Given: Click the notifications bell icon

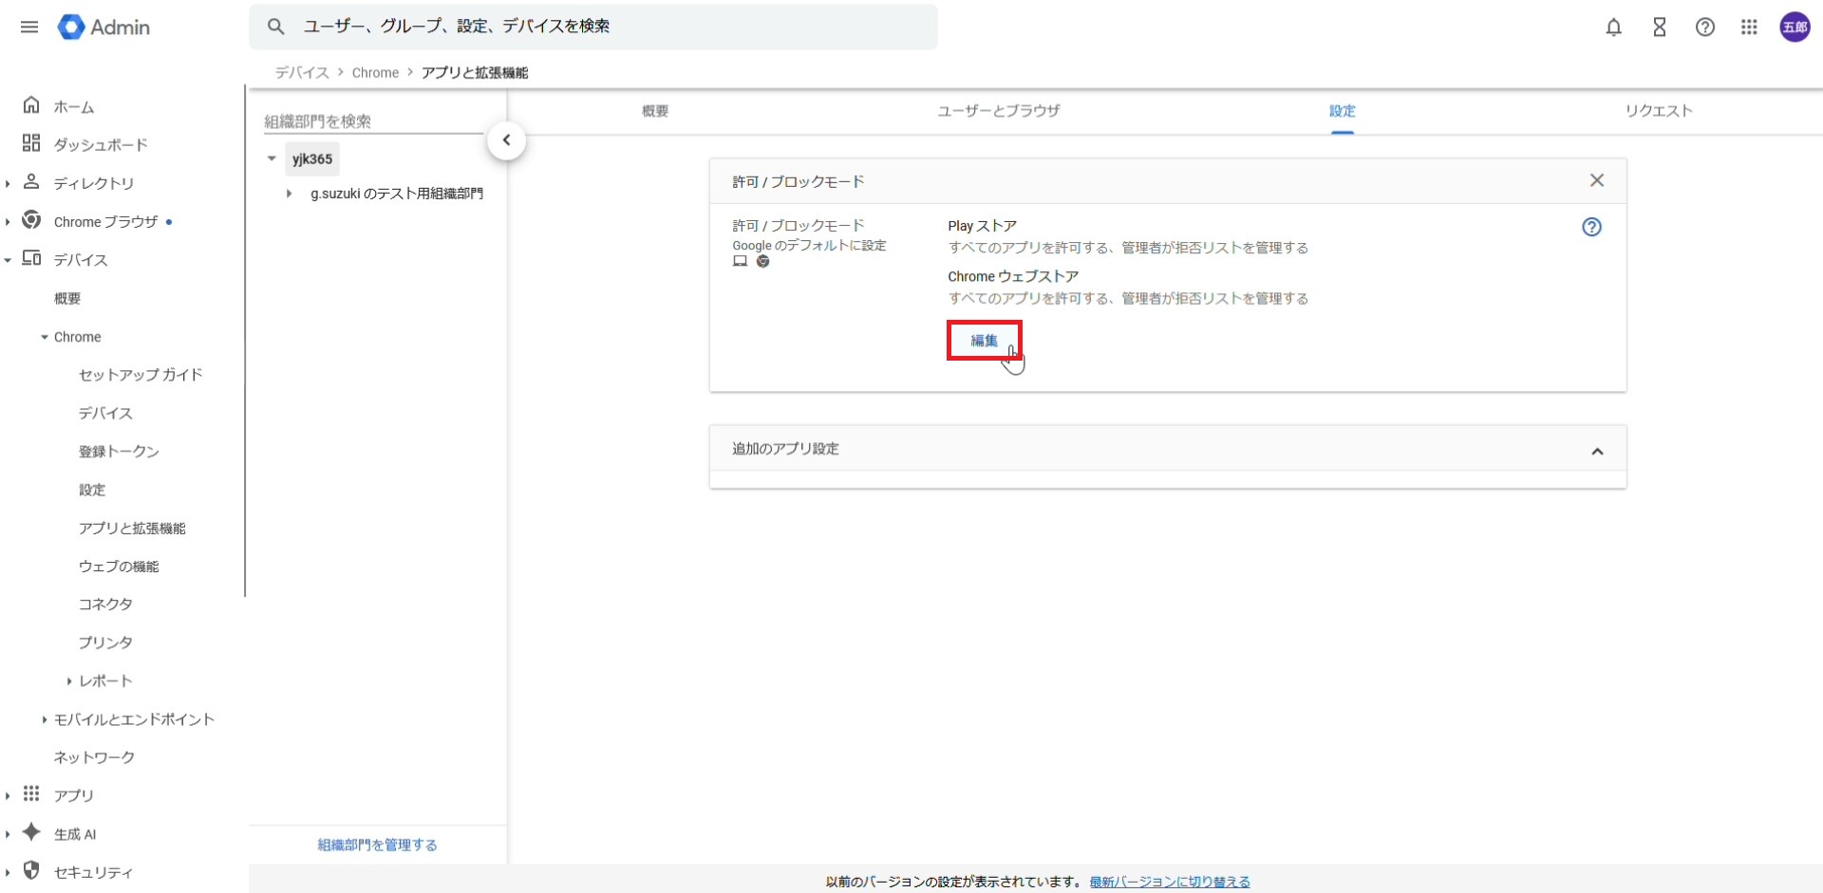Looking at the screenshot, I should (1613, 28).
